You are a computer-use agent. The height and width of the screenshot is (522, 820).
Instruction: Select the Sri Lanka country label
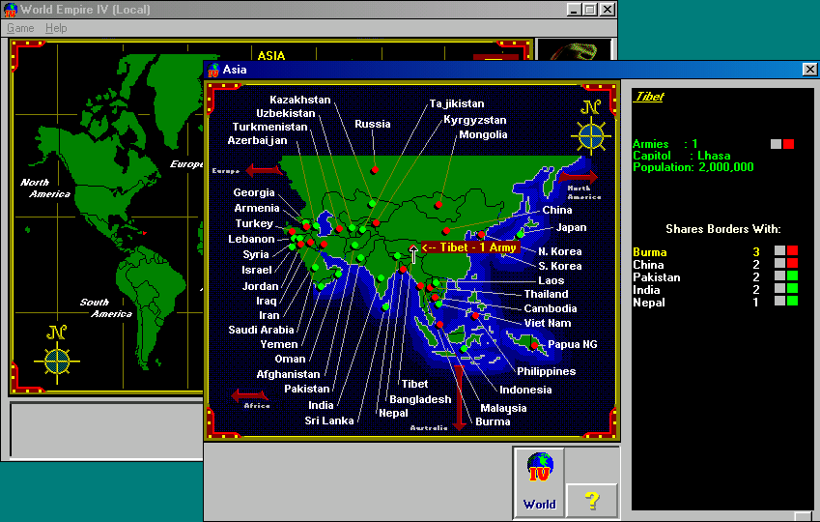[x=329, y=420]
